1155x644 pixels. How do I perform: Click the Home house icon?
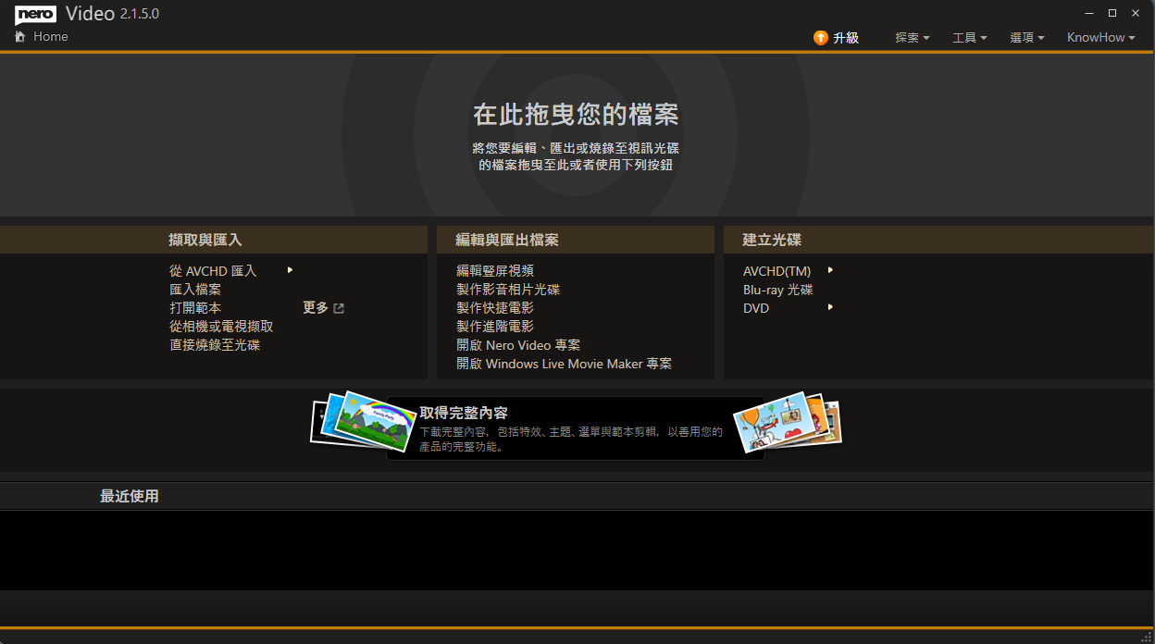pyautogui.click(x=20, y=37)
